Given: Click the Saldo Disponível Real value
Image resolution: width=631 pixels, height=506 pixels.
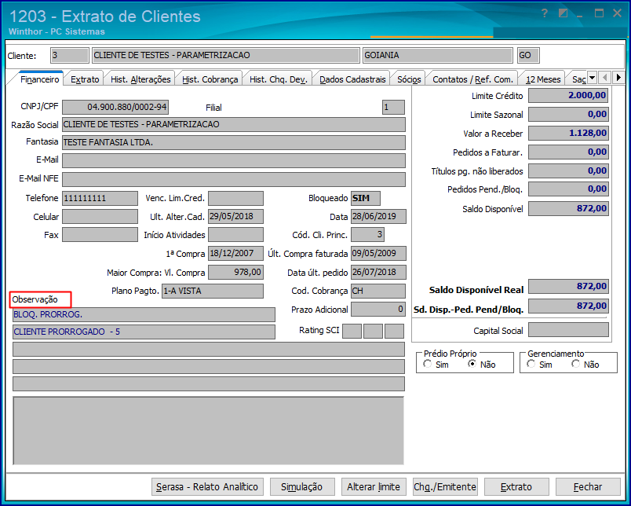Looking at the screenshot, I should (568, 287).
